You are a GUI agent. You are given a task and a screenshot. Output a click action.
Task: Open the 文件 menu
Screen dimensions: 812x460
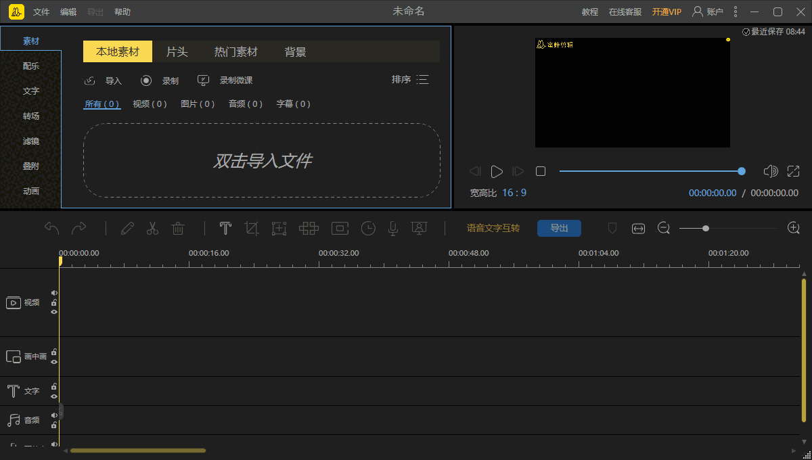click(41, 11)
